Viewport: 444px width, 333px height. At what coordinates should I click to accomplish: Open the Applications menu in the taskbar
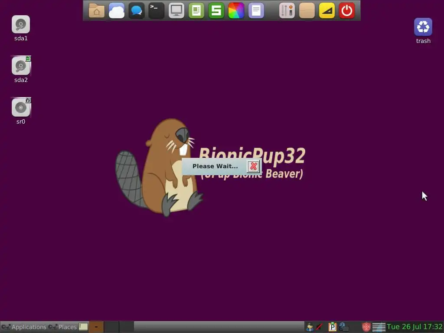click(24, 327)
